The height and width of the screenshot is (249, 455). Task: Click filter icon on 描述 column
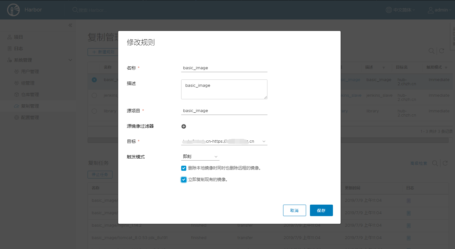[383, 68]
